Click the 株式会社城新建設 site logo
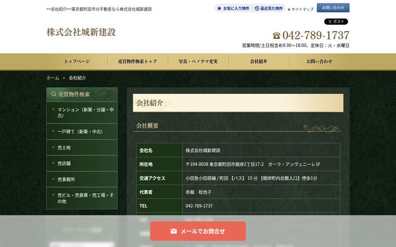This screenshot has width=396, height=247. pos(81,32)
